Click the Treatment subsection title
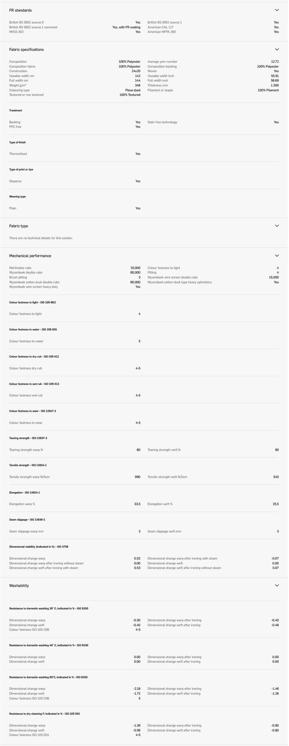 click(x=16, y=110)
